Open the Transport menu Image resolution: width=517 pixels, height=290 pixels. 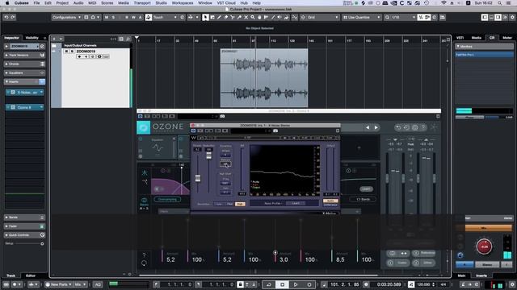(142, 2)
